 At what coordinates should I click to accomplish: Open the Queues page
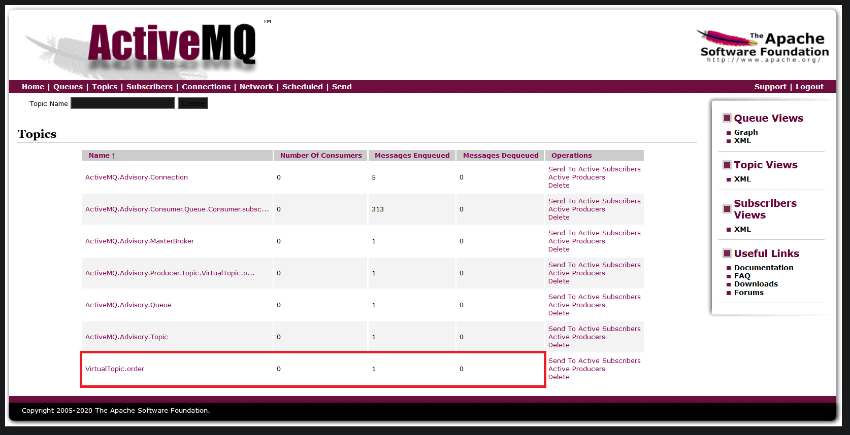click(68, 87)
